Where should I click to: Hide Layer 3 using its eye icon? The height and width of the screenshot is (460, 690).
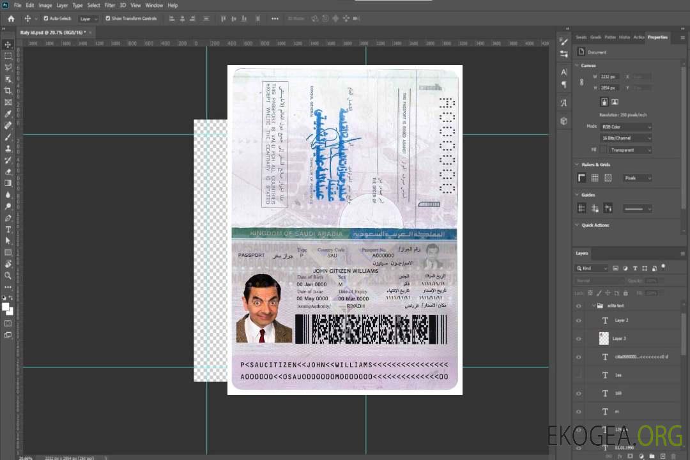579,339
